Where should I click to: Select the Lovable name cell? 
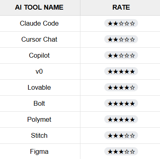pos(40,88)
